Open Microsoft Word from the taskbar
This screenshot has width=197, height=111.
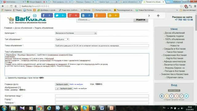point(102,108)
